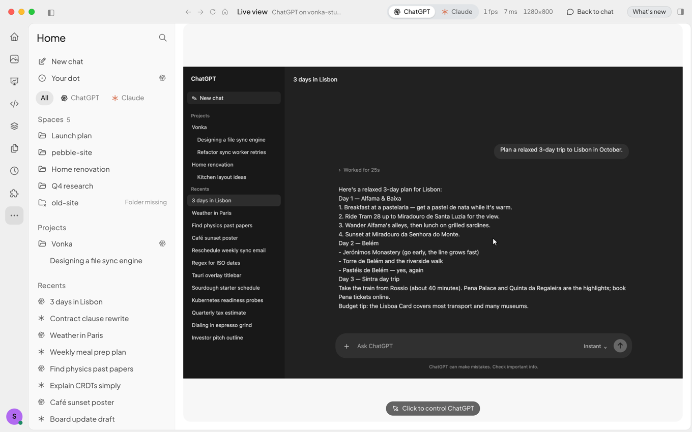Open Weekly meal prep plan chat
Image resolution: width=692 pixels, height=432 pixels.
coord(102,352)
